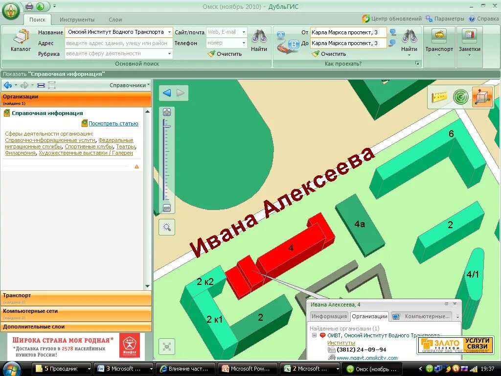Click the От starting address field
The image size is (501, 376).
coord(348,32)
